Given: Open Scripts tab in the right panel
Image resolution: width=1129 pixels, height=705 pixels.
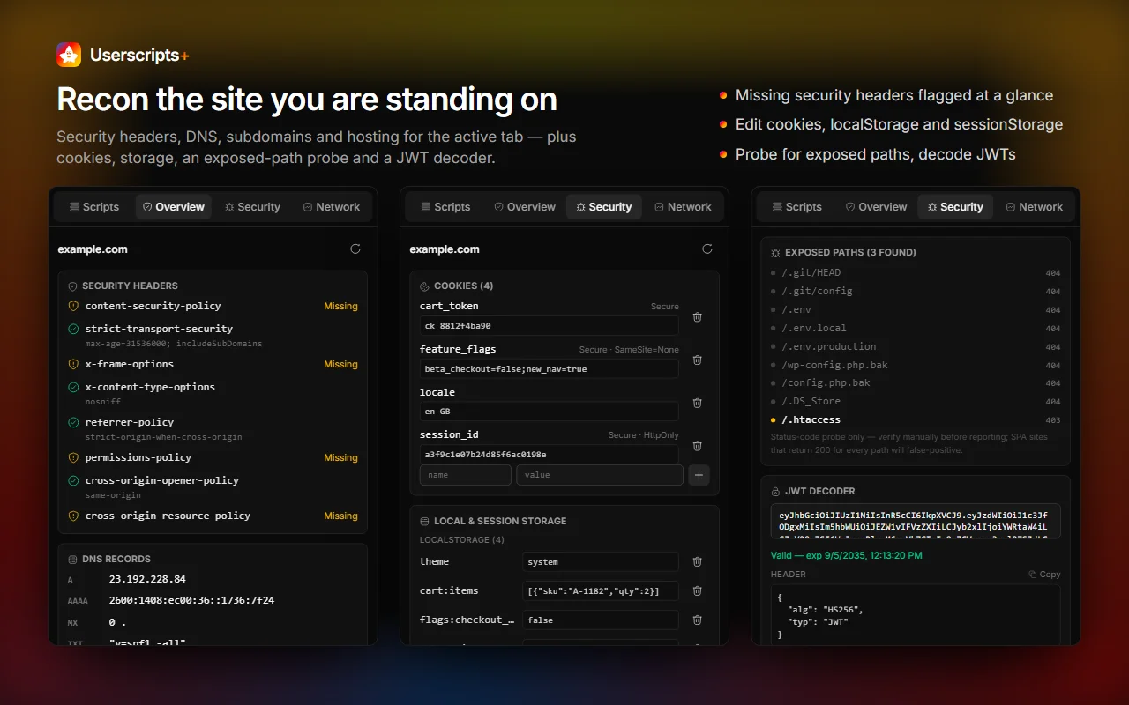Looking at the screenshot, I should point(797,207).
